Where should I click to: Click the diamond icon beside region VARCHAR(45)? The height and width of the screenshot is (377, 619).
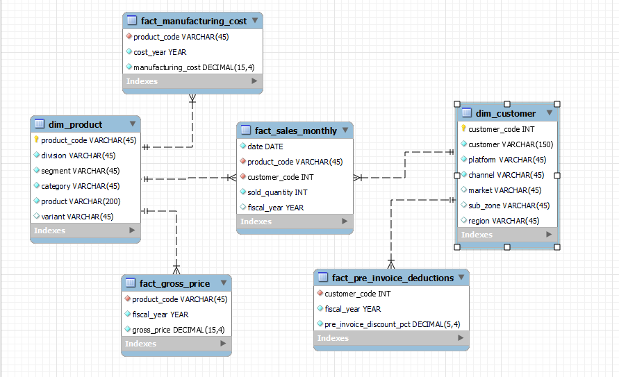click(464, 221)
